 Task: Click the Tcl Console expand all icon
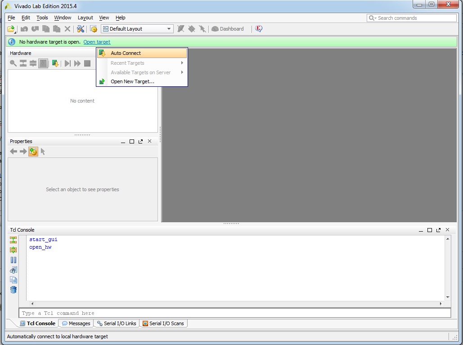click(x=13, y=250)
